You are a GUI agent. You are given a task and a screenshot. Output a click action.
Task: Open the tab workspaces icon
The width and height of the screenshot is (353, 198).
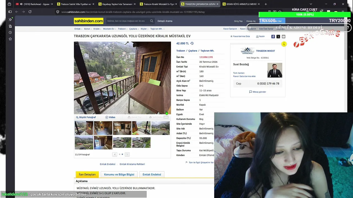tap(9, 4)
